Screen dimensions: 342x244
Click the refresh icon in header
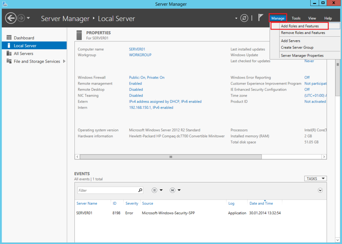click(x=244, y=18)
